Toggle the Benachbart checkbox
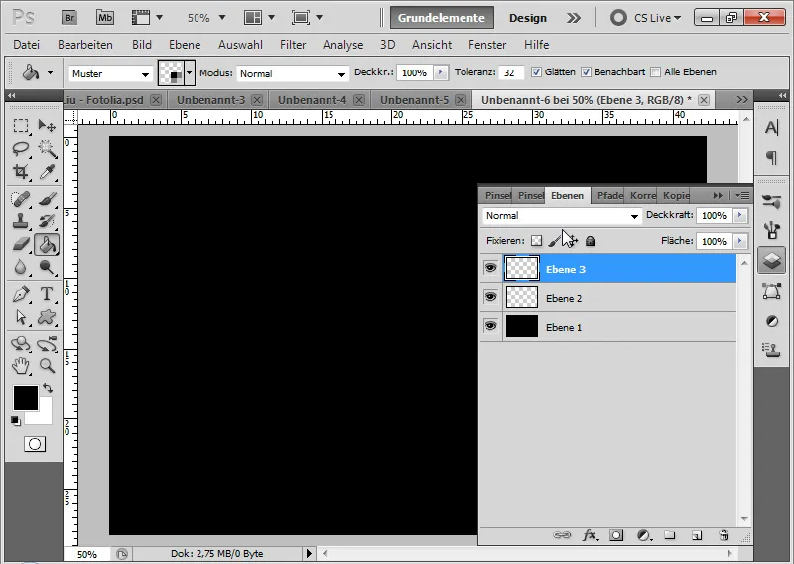 click(x=586, y=71)
